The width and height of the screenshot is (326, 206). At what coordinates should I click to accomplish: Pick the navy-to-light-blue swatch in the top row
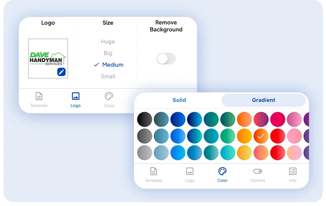(x=195, y=120)
